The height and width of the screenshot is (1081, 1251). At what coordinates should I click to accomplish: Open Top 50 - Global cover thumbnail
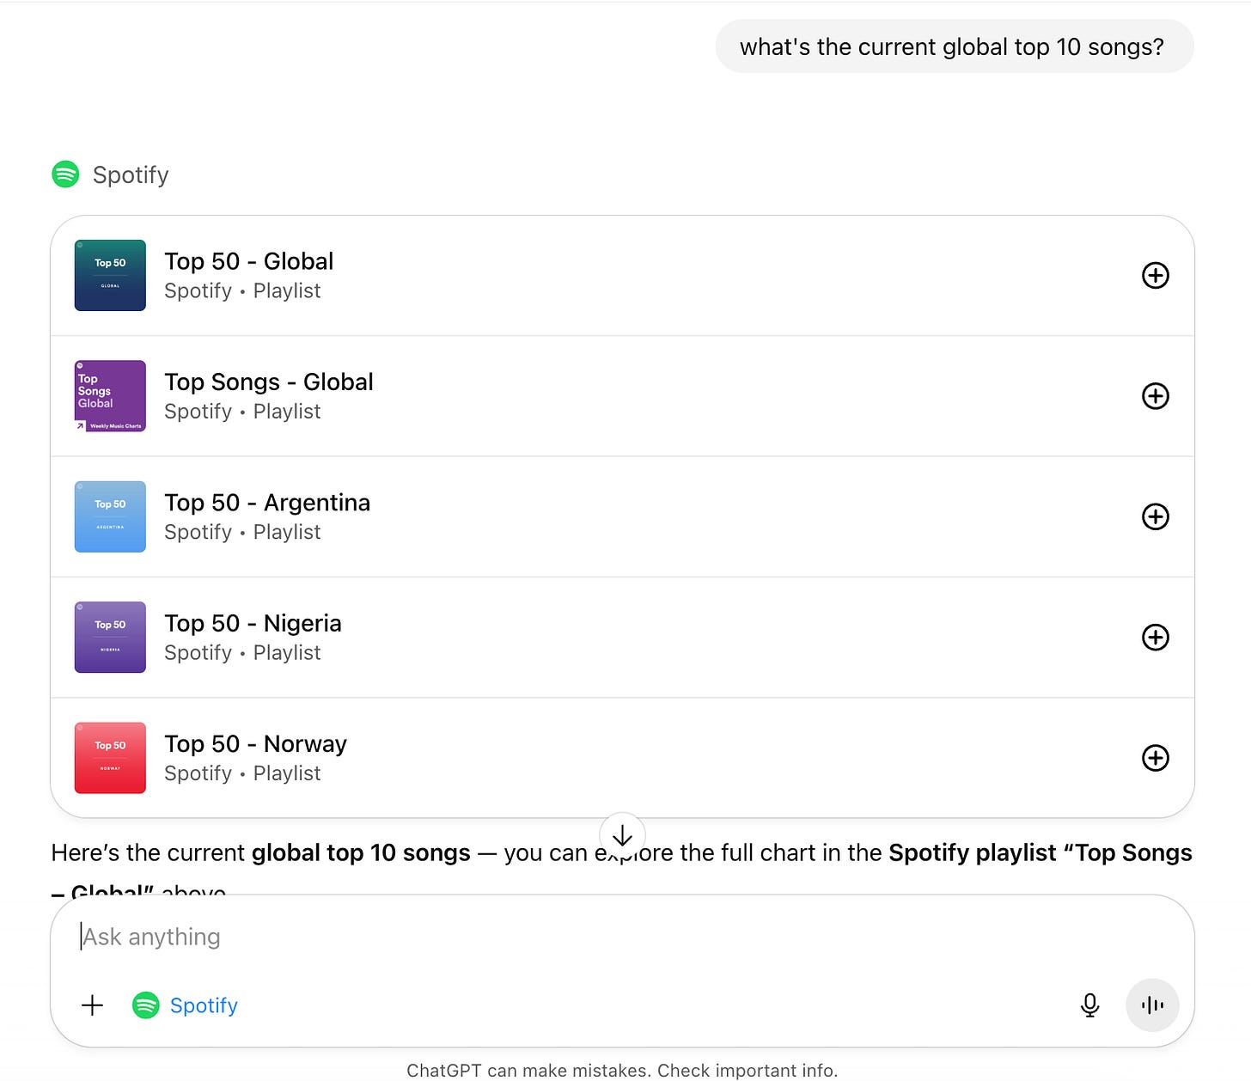110,275
